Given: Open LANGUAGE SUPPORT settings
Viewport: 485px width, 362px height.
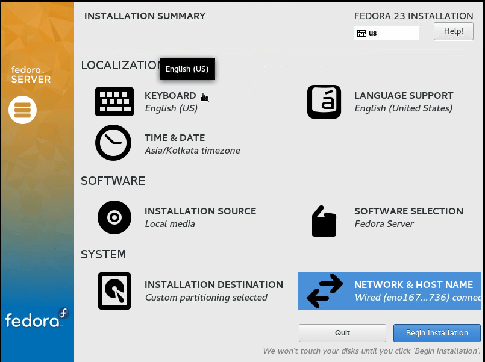Looking at the screenshot, I should (x=404, y=96).
